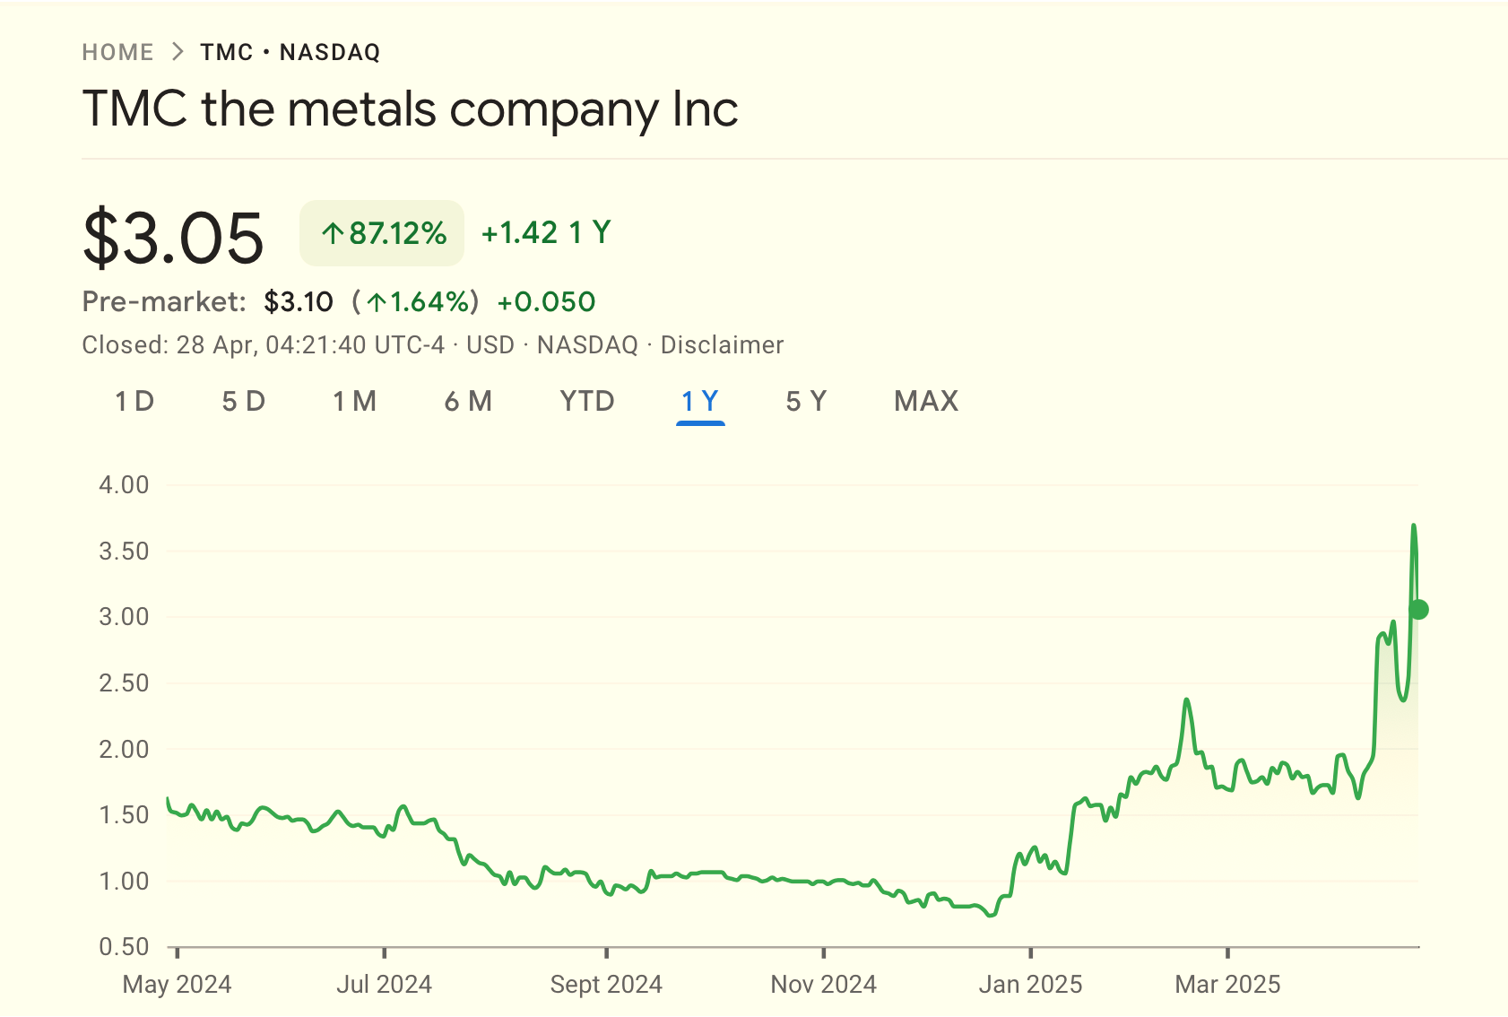
Task: Click the breadcrumb chevron arrow icon
Action: [178, 52]
